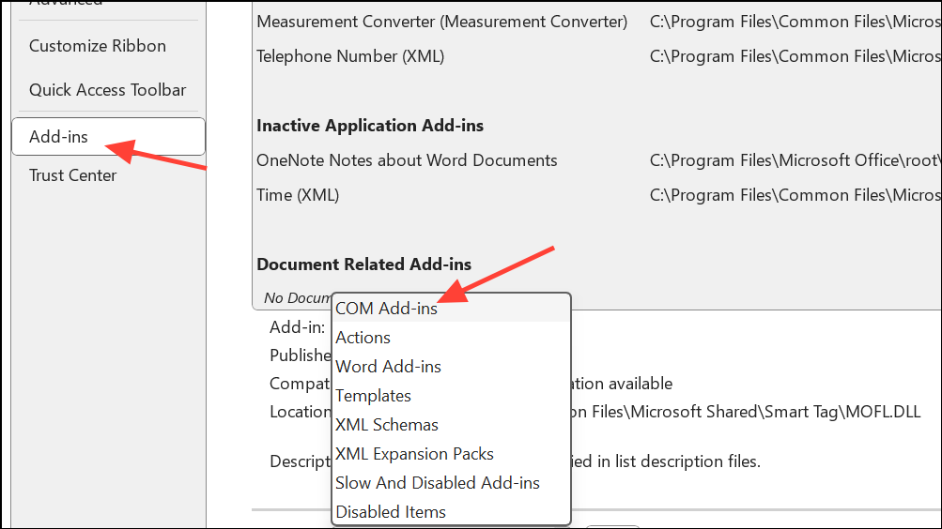
Task: Select the Add-ins category in sidebar
Action: click(58, 137)
